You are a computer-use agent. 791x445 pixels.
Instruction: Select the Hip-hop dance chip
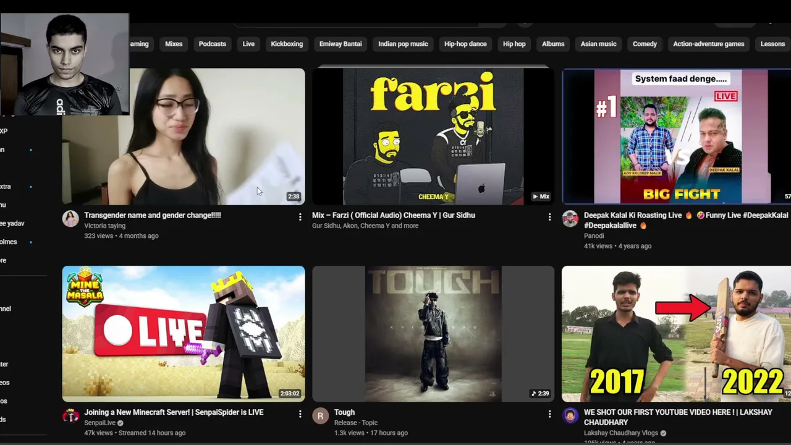click(465, 44)
